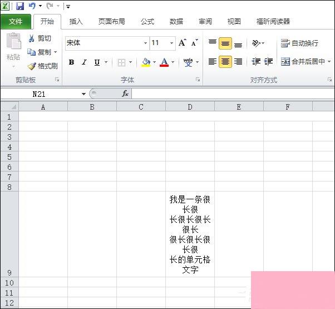Open the 公式 tab
Image resolution: width=335 pixels, height=309 pixels.
coord(147,22)
